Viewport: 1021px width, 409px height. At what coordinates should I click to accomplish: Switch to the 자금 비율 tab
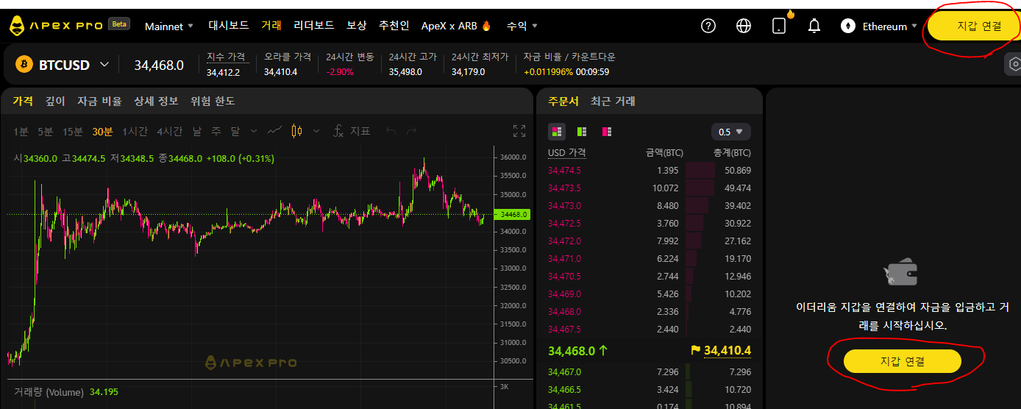[x=99, y=101]
